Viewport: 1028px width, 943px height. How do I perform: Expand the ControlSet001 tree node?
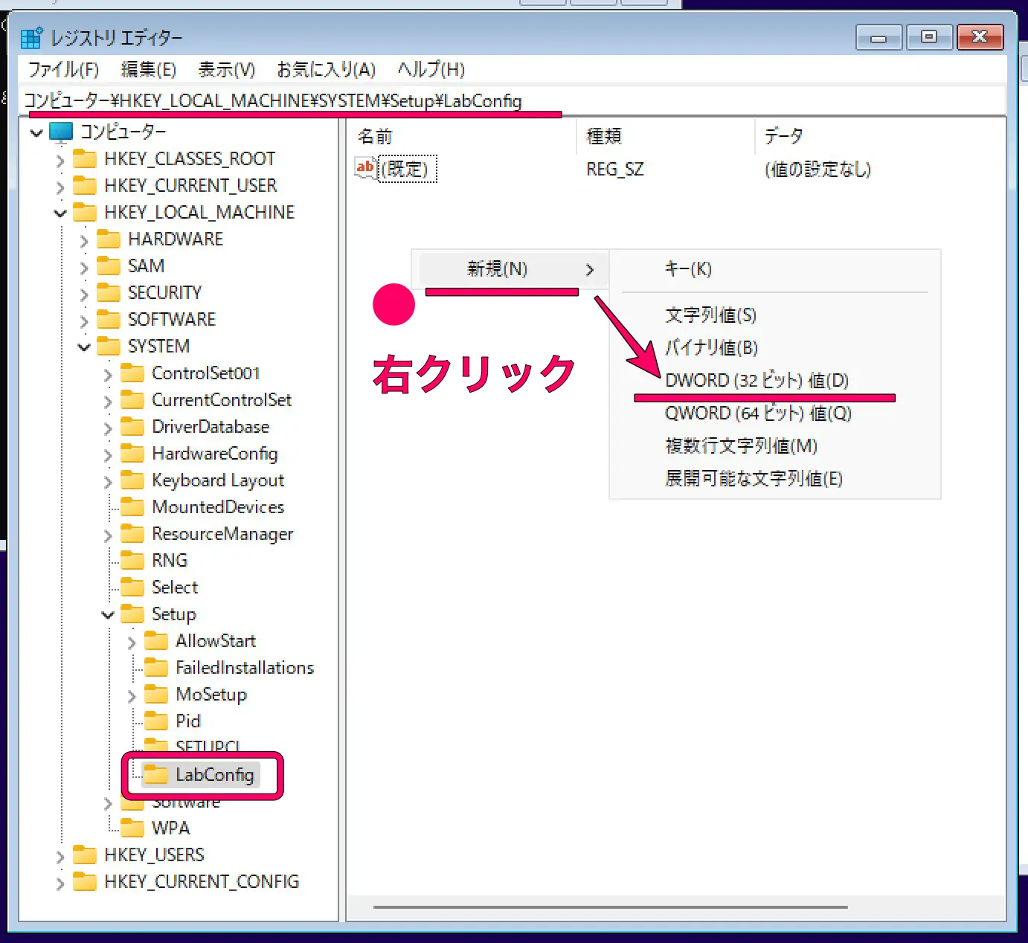tap(108, 373)
